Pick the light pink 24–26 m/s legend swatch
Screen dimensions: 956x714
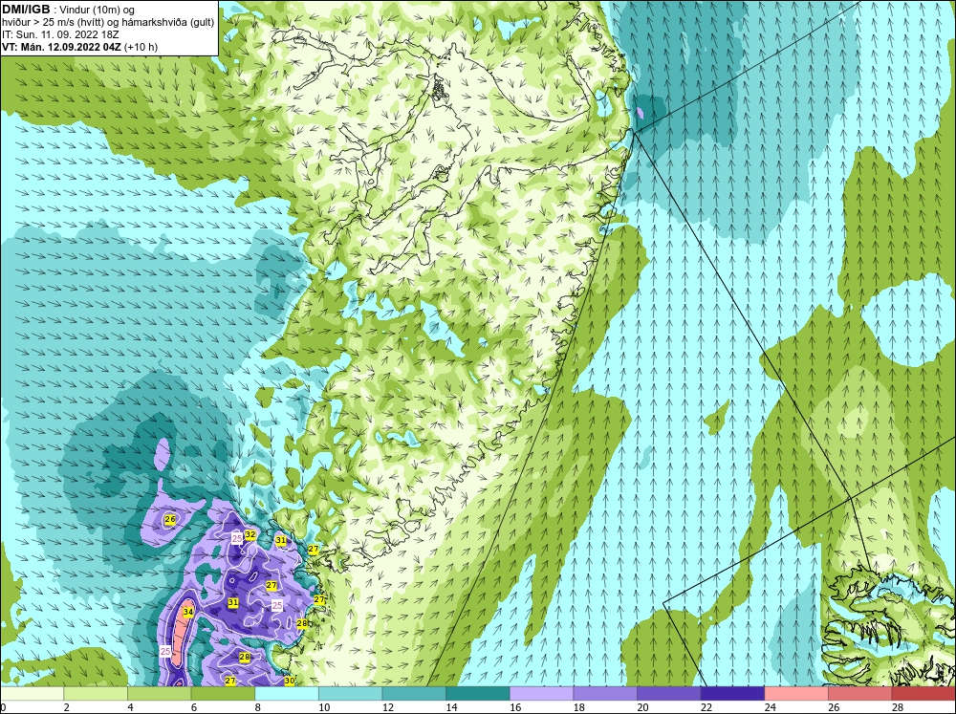pyautogui.click(x=796, y=693)
